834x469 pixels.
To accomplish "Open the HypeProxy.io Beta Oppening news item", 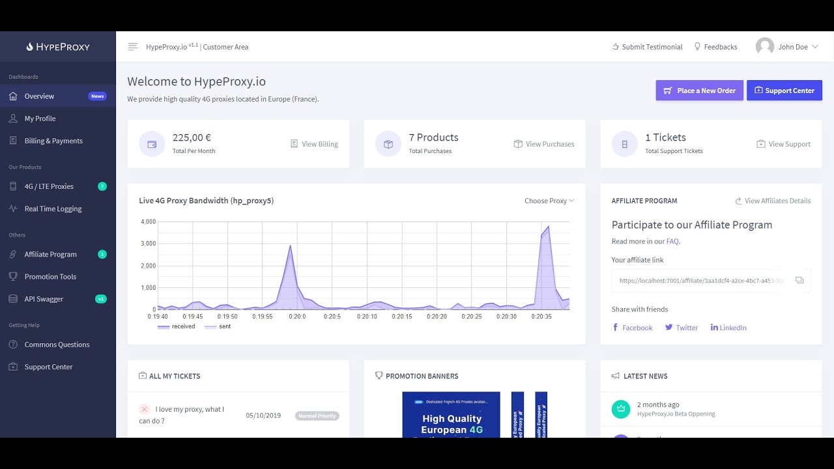I will [676, 414].
